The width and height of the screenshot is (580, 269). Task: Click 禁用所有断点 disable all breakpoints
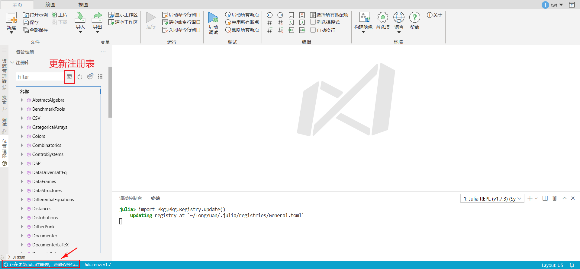(242, 22)
